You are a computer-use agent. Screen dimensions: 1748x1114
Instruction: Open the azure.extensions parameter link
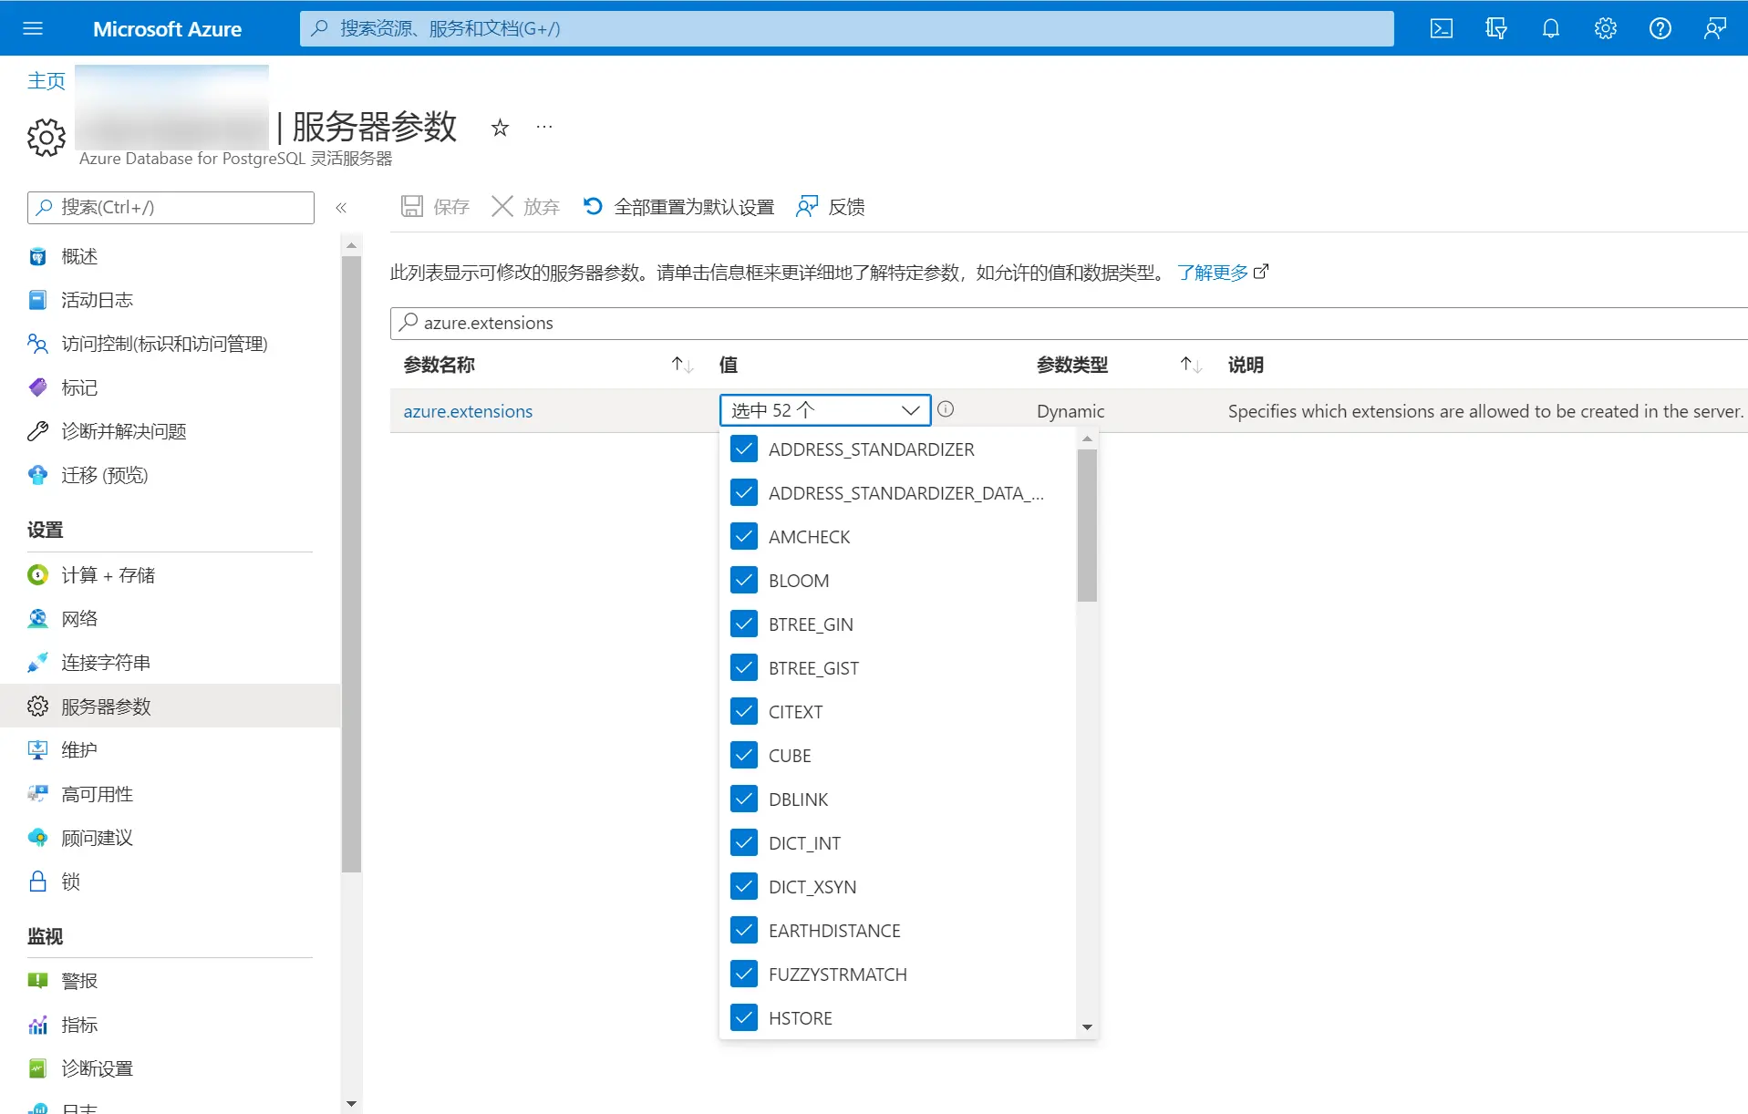point(468,411)
